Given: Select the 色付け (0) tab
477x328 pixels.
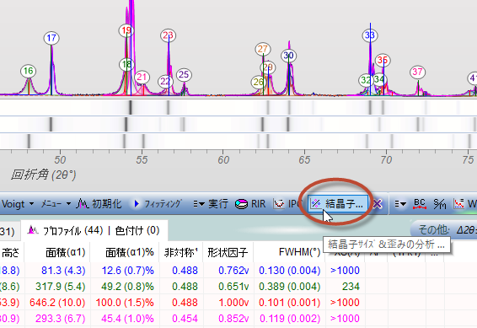Looking at the screenshot, I should [x=137, y=230].
